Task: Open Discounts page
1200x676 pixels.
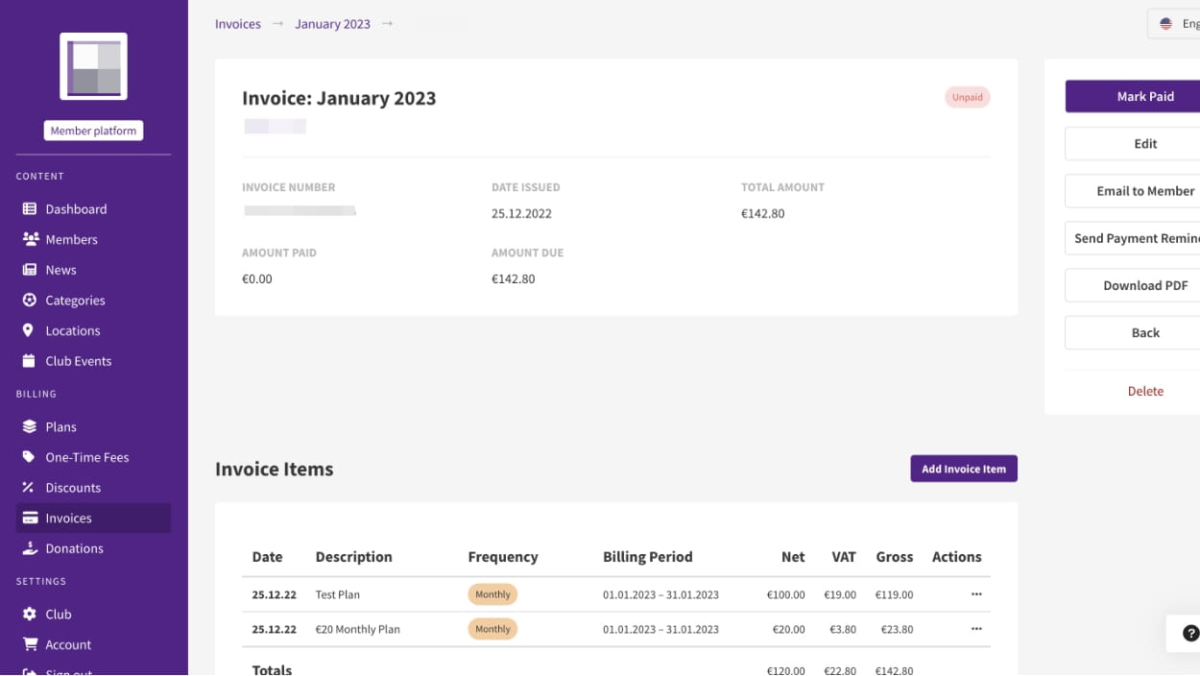Action: [94, 488]
